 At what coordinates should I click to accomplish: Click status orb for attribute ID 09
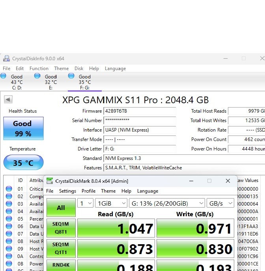(9, 249)
